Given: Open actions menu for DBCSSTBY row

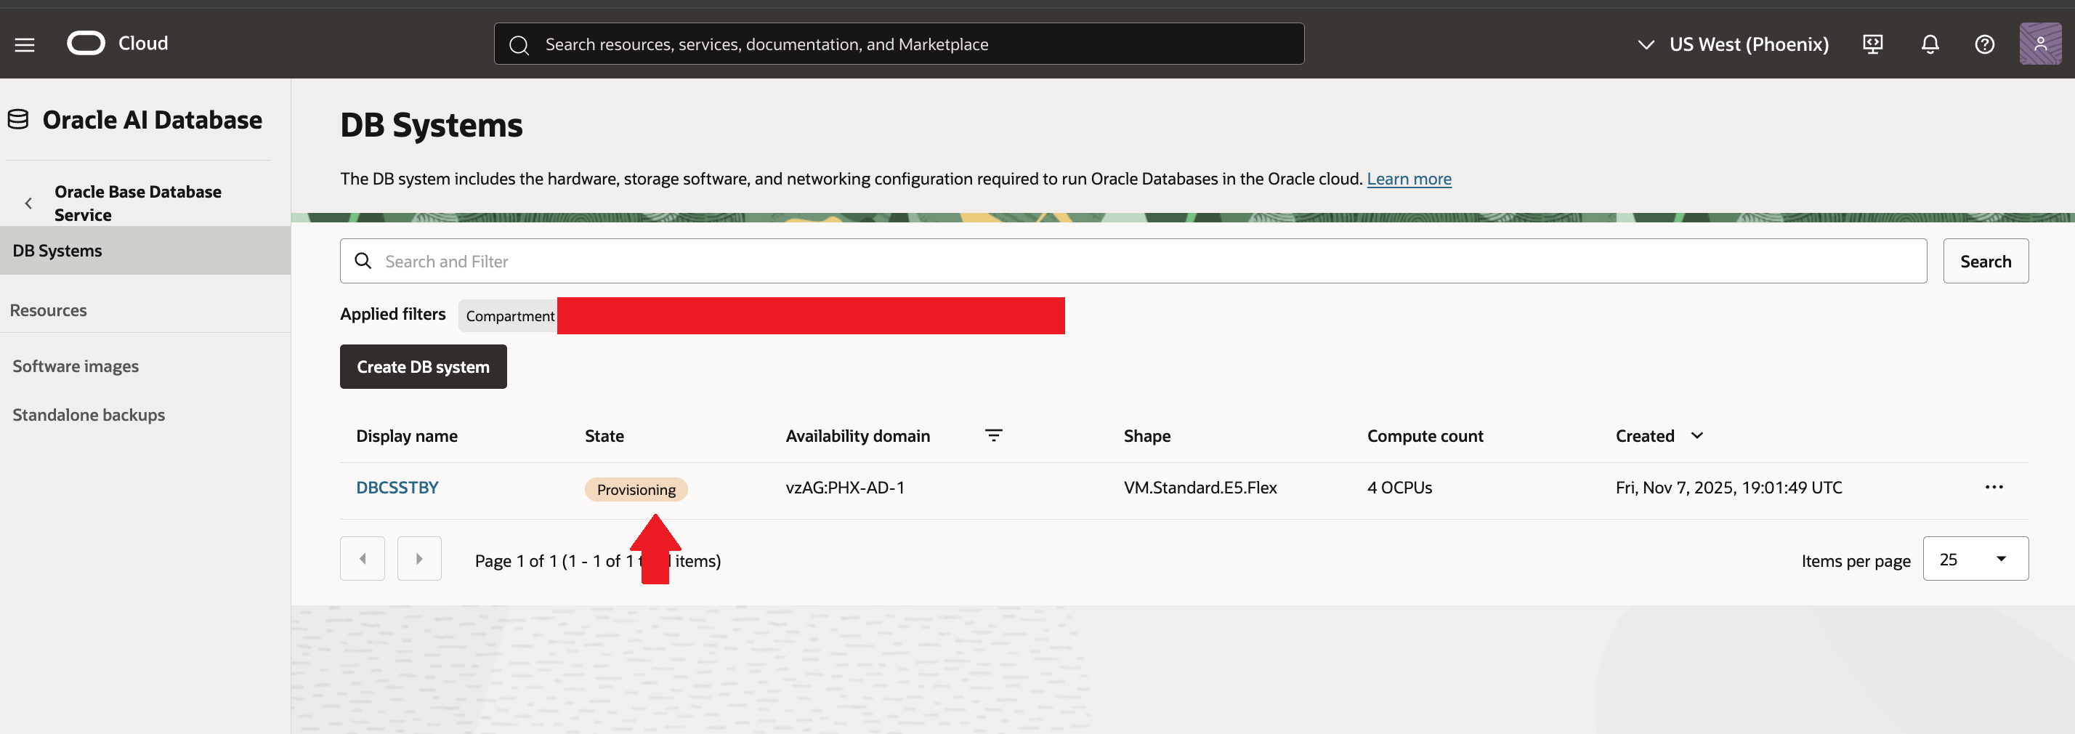Looking at the screenshot, I should pyautogui.click(x=1994, y=488).
